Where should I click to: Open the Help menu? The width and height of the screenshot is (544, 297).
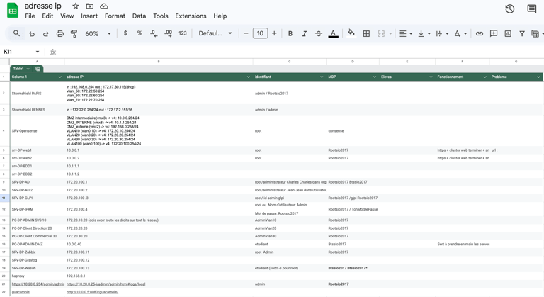point(220,16)
